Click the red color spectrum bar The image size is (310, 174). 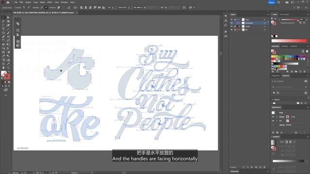(x=289, y=41)
